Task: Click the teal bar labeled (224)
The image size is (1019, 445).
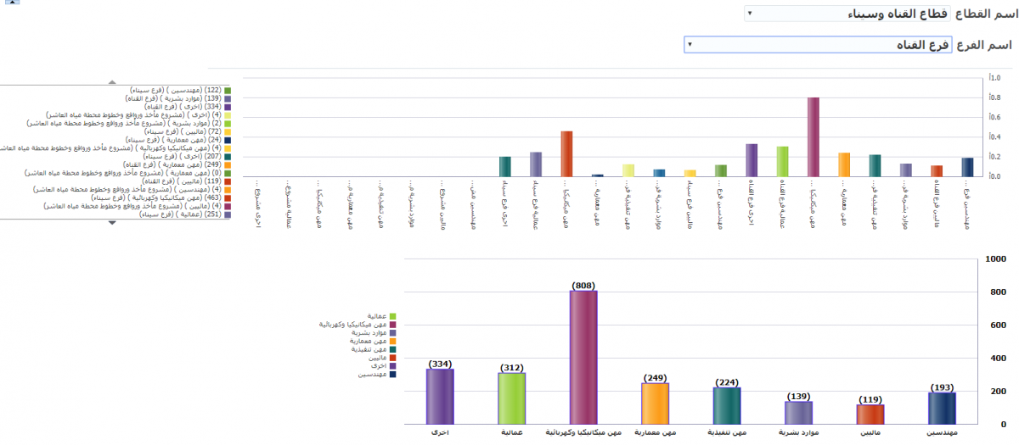Action: click(x=727, y=405)
